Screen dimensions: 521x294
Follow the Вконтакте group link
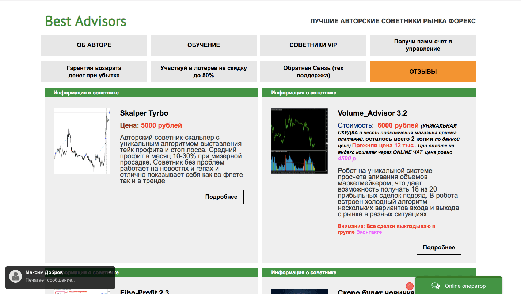pyautogui.click(x=369, y=232)
